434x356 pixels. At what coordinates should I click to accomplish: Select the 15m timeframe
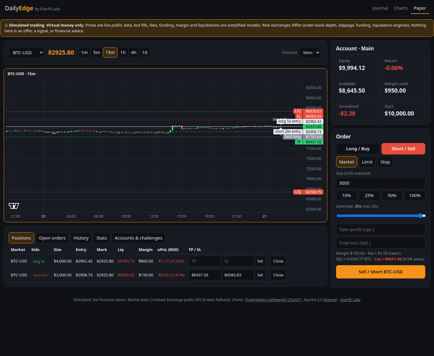click(x=110, y=52)
